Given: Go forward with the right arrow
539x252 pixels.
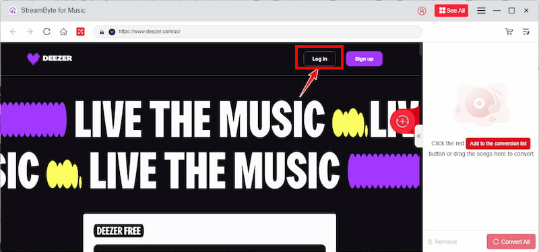Looking at the screenshot, I should click(x=30, y=32).
